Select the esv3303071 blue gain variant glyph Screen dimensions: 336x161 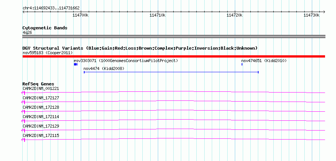[x=76, y=64]
